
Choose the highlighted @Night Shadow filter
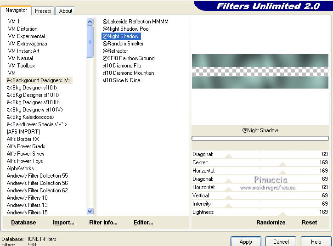tap(121, 36)
